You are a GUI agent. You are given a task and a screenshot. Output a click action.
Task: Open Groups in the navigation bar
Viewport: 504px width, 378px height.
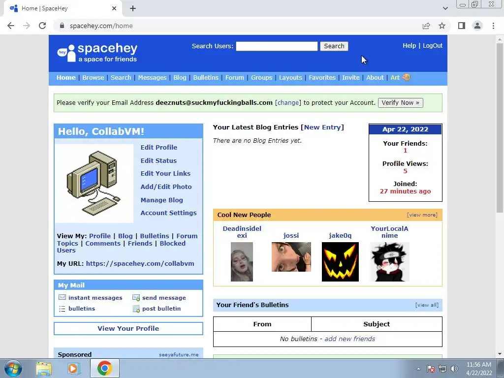pos(262,77)
